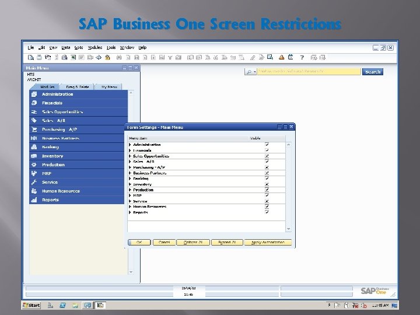Click the Form Settings toolbar icon beside the pencil
Screen dimensions: 420x315
tap(261, 57)
